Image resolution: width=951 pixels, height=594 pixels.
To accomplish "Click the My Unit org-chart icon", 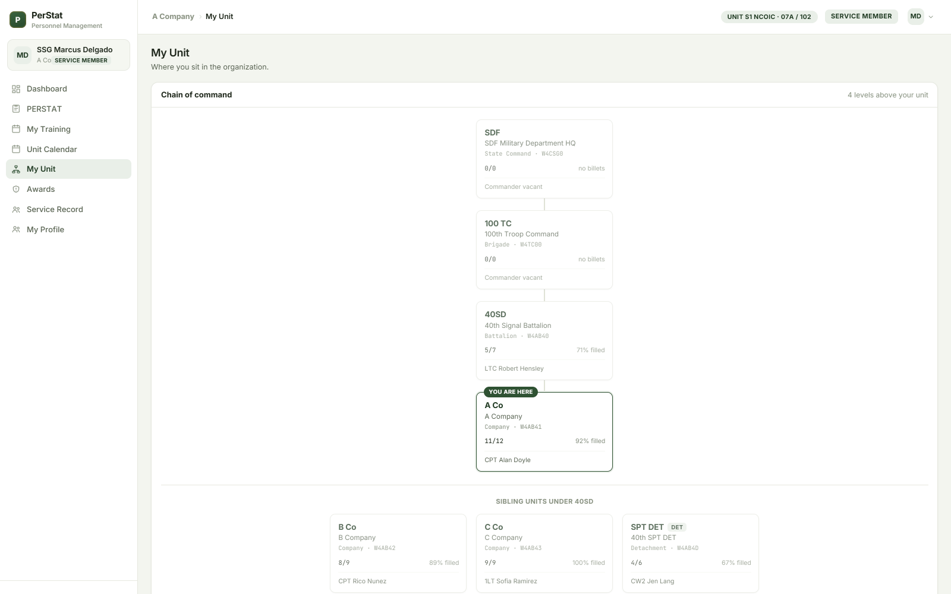I will (16, 169).
